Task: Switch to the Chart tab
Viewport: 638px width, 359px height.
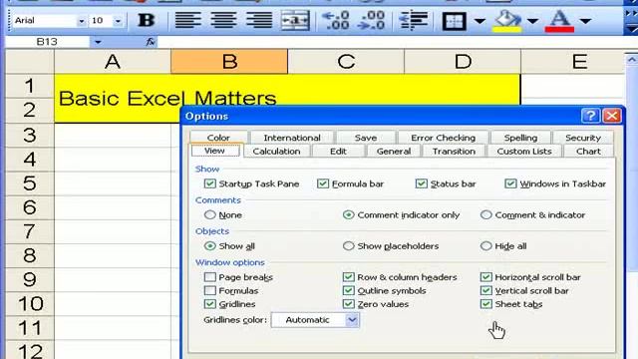Action: [x=588, y=151]
